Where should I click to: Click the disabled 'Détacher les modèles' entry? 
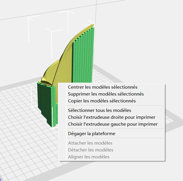[112, 150]
